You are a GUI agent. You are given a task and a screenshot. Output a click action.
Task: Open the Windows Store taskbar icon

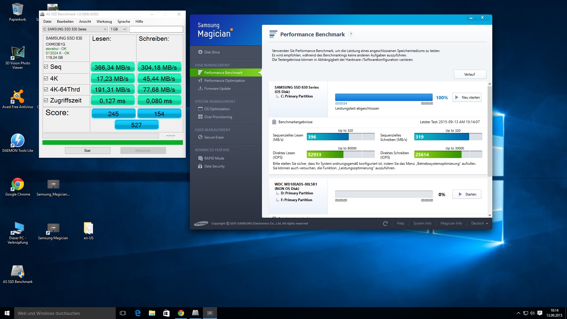167,313
